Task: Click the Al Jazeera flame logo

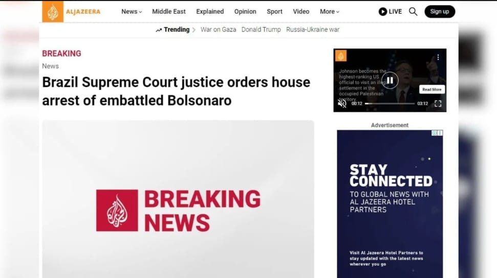Action: (53, 11)
